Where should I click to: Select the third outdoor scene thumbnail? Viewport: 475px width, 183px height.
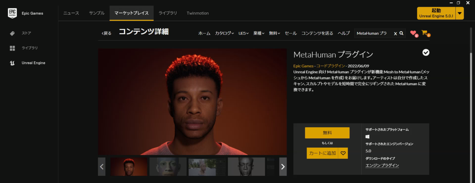point(207,167)
